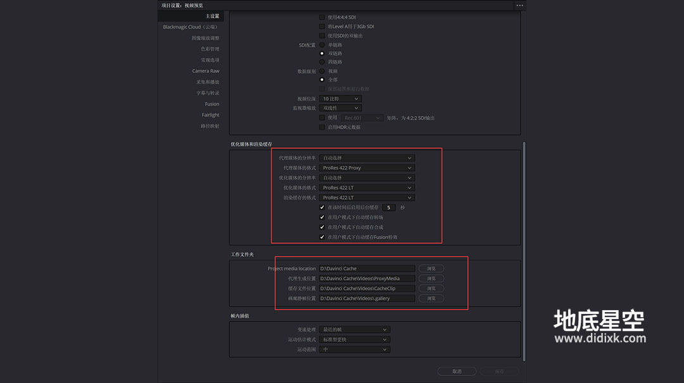The width and height of the screenshot is (684, 383).
Task: Click the 代理生成位置 ProxyMedia path field
Action: click(367, 279)
